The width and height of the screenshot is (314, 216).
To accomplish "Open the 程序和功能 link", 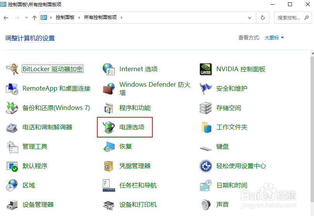I will pos(135,108).
